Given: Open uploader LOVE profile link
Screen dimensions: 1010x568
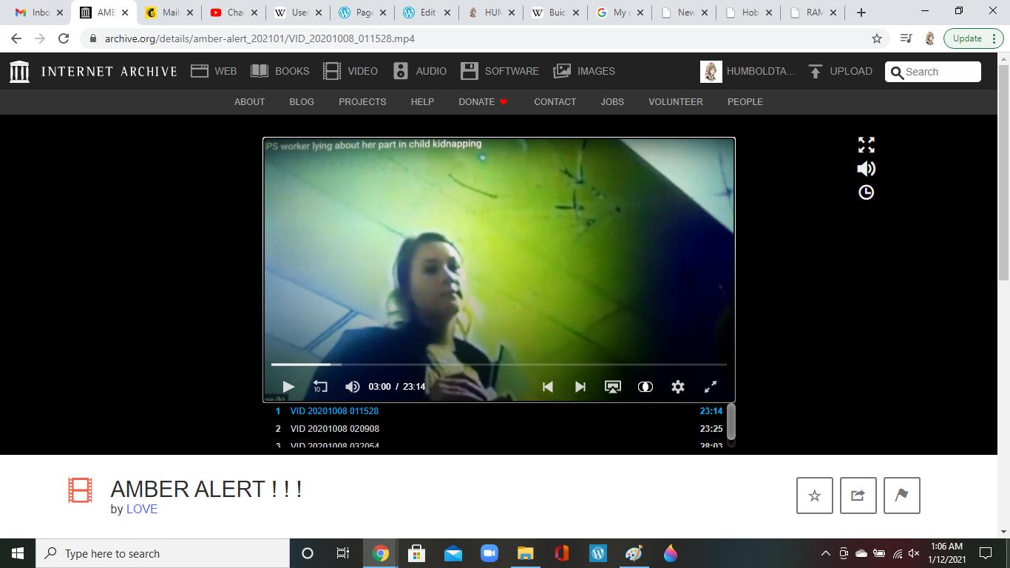Looking at the screenshot, I should 142,509.
